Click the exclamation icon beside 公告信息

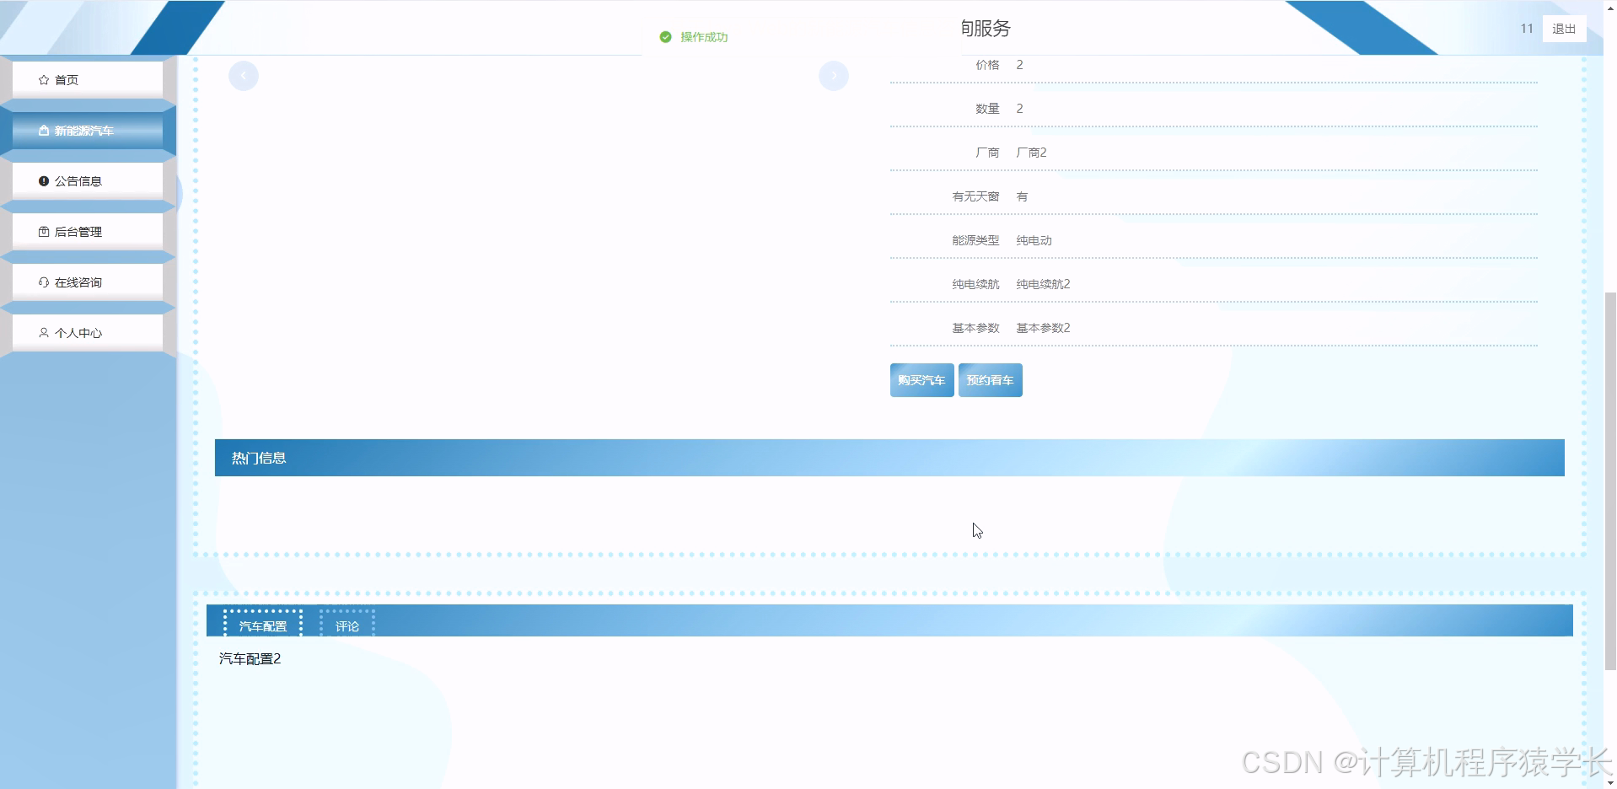click(44, 181)
